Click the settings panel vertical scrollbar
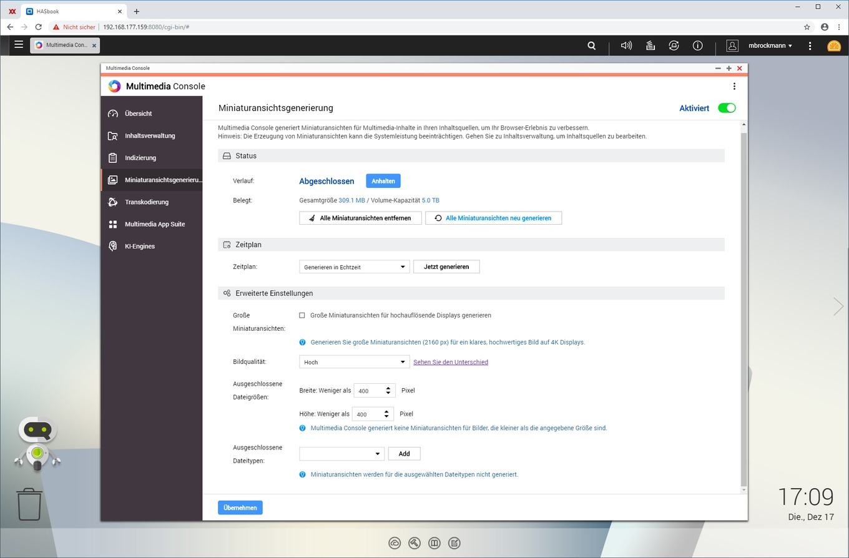This screenshot has width=849, height=558. (743, 309)
